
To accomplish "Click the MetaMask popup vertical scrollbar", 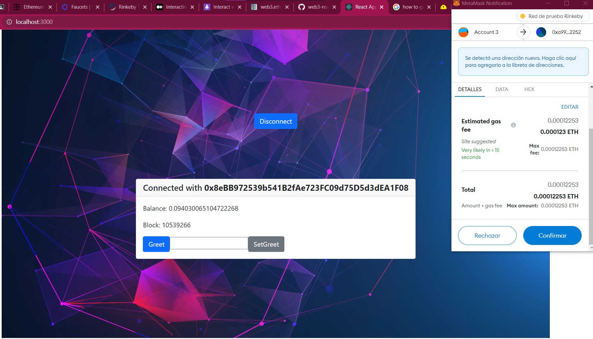I will tap(591, 186).
